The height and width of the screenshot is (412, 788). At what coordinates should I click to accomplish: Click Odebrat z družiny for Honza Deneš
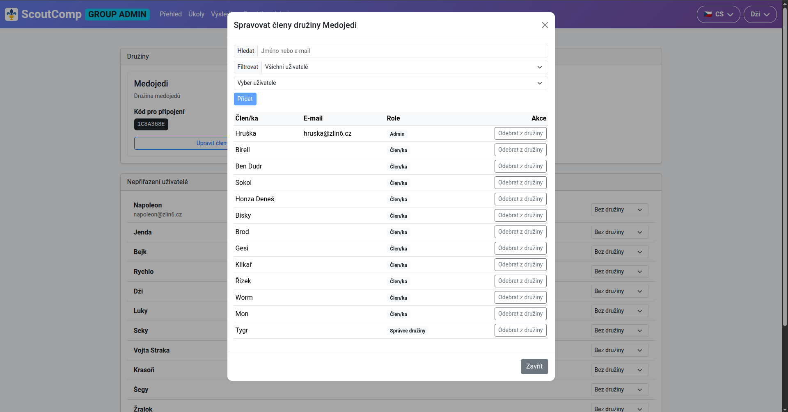[x=520, y=199]
